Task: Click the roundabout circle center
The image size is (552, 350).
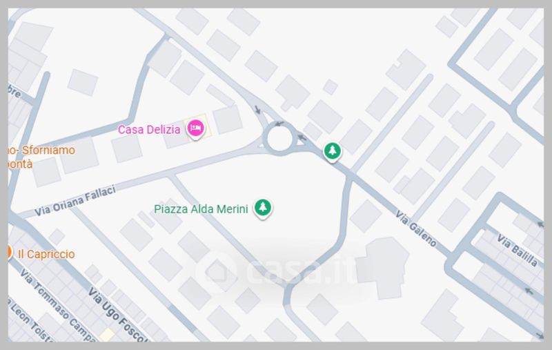Action: tap(279, 138)
